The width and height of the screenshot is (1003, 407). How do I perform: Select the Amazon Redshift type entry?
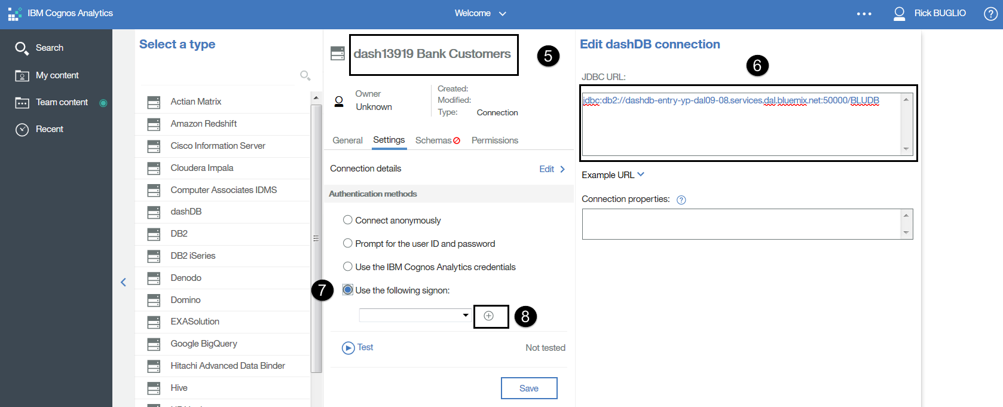click(x=222, y=124)
